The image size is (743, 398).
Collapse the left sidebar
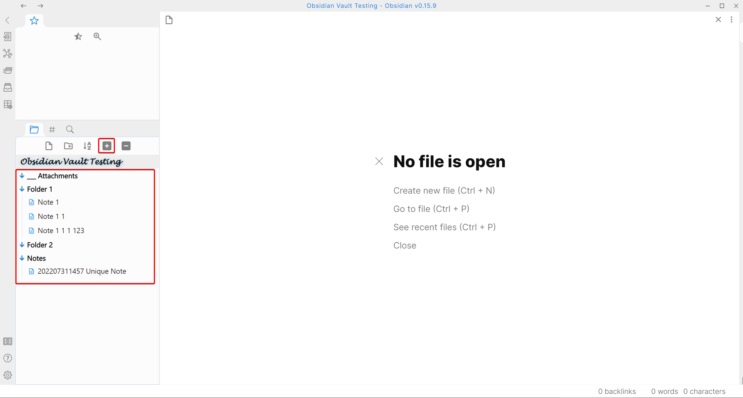click(x=8, y=20)
